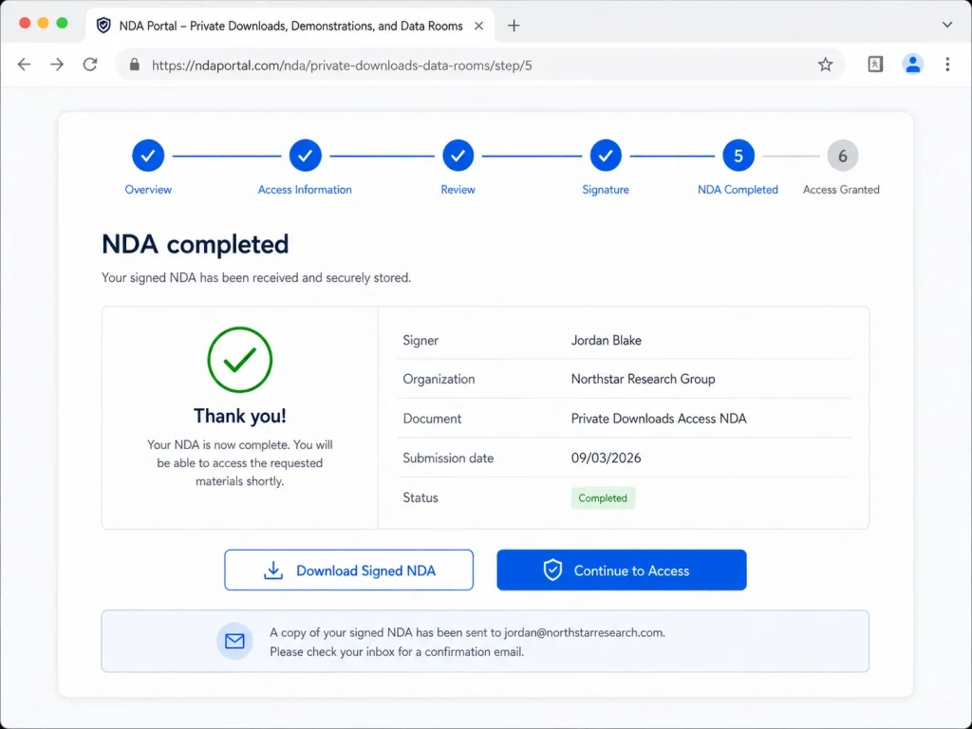Go back using the browser back arrow
The width and height of the screenshot is (972, 729).
point(24,65)
